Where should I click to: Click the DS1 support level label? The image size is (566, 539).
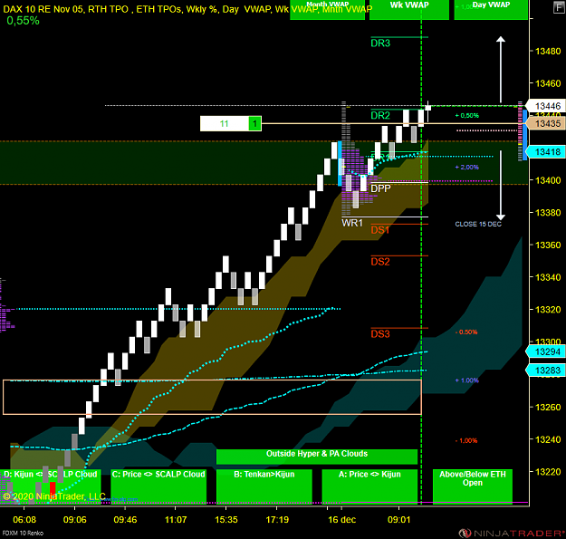click(x=380, y=230)
